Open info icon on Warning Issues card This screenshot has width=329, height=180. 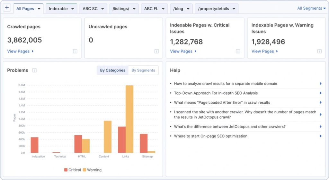[x=319, y=51]
